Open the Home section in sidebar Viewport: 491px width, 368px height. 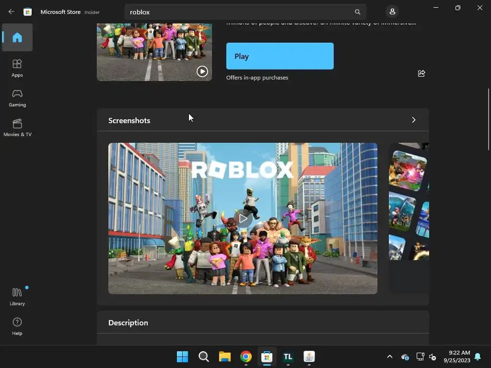point(17,37)
